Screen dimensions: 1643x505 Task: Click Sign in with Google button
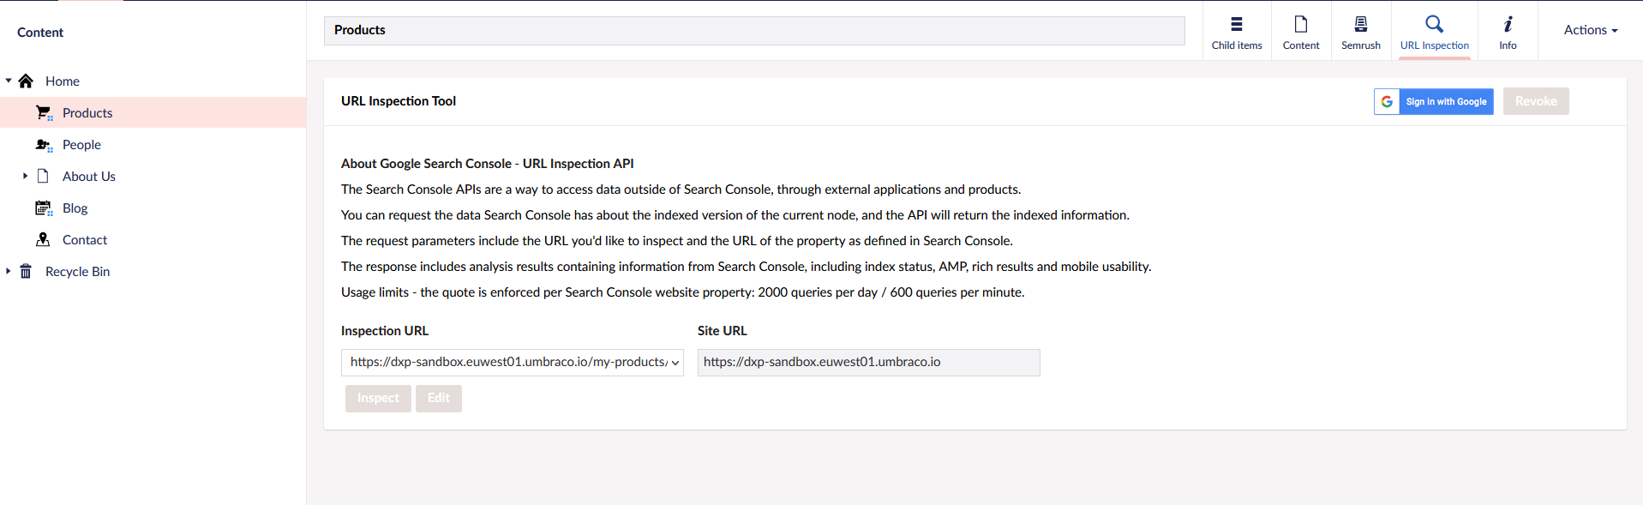click(1433, 101)
